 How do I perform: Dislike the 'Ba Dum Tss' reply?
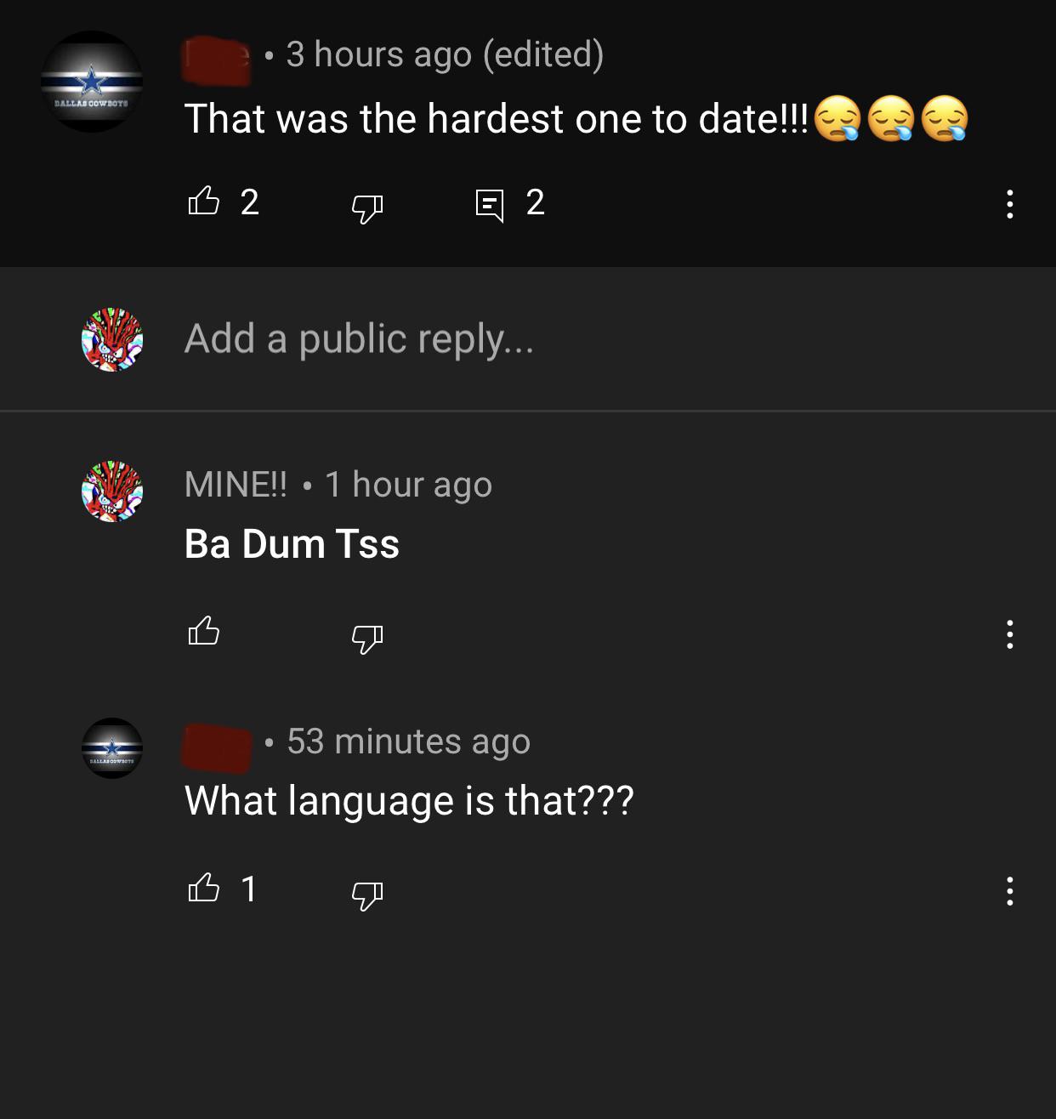click(x=367, y=638)
